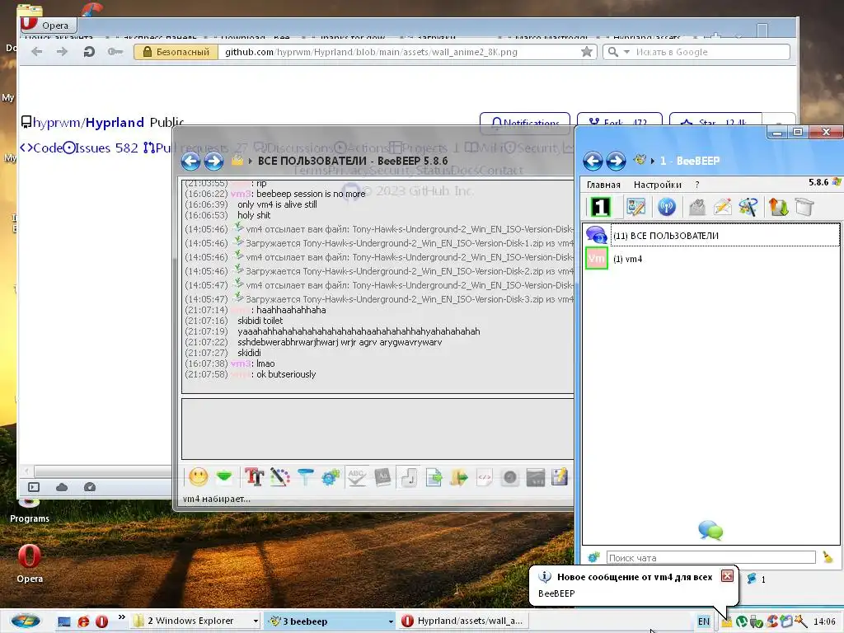Open file transfers up-down arrows icon
The image size is (844, 633).
click(778, 207)
